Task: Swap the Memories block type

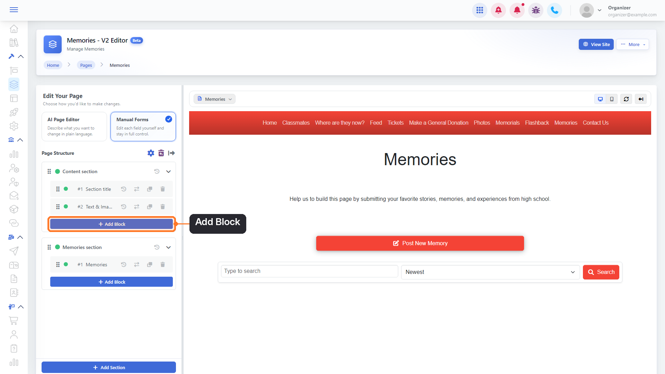Action: (137, 265)
